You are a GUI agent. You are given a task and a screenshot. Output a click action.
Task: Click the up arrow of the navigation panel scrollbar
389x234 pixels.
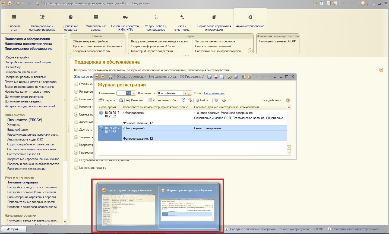point(65,36)
